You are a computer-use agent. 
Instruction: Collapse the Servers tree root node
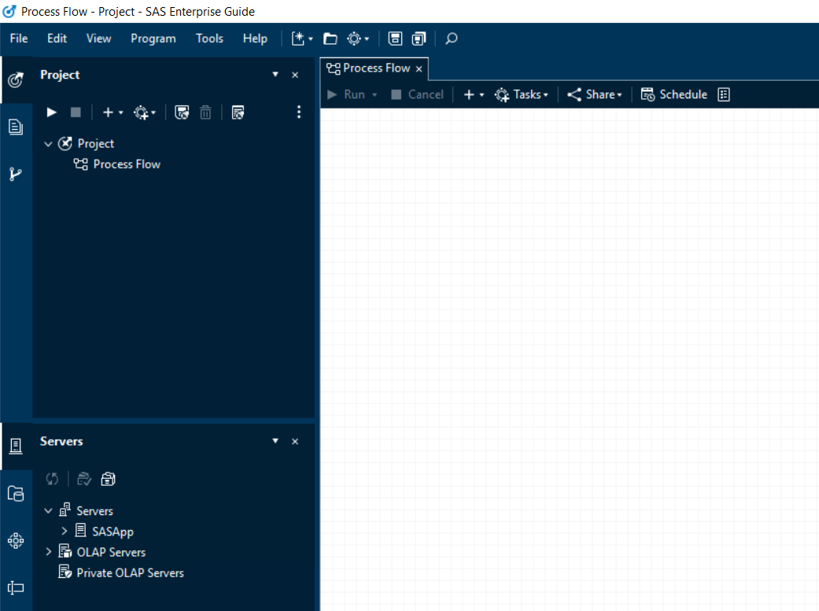click(48, 510)
